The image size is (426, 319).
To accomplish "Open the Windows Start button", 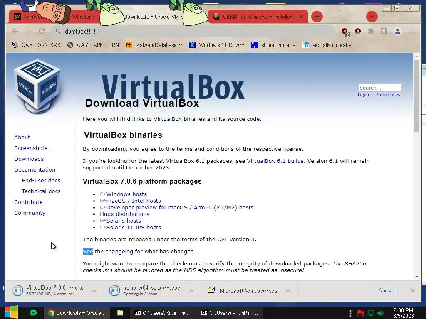I will (11, 312).
